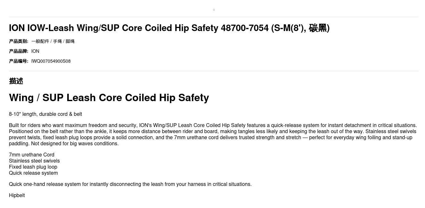425x208 pixels.
Task: Click the 描述 section heading
Action: pyautogui.click(x=16, y=81)
